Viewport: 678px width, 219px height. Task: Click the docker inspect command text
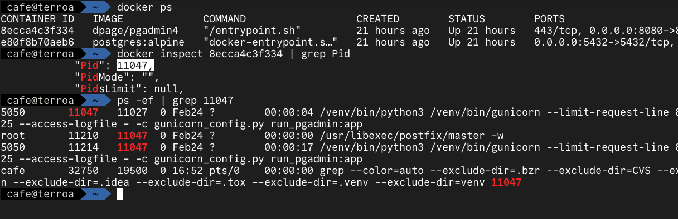[234, 54]
